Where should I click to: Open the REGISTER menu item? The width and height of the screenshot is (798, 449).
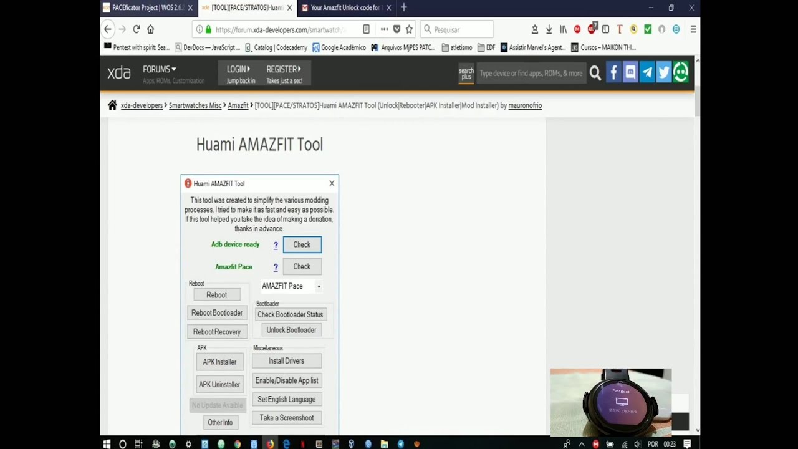[x=284, y=74]
